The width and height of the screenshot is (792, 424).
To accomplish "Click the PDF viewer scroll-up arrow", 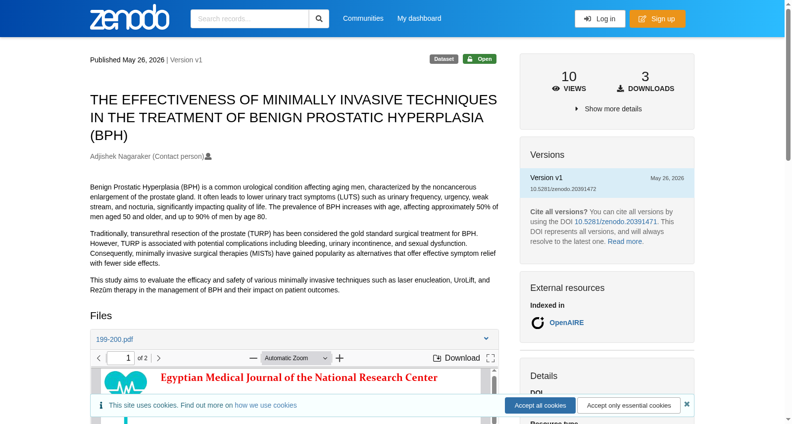I will coord(494,371).
